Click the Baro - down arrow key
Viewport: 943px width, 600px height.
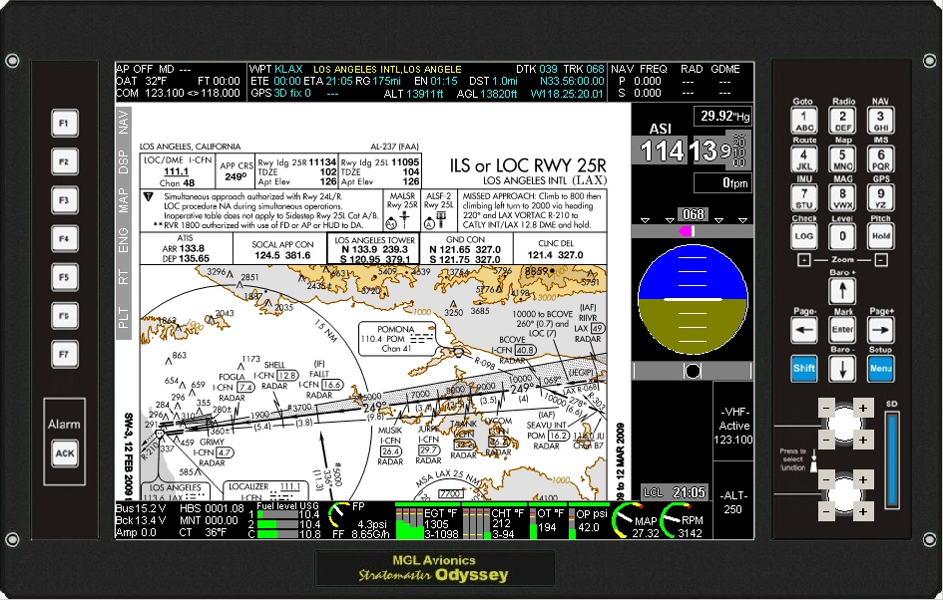point(842,369)
